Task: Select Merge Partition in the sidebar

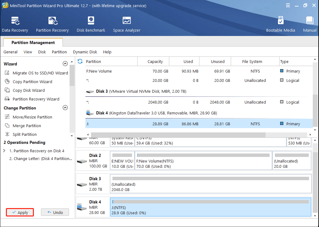Action: pos(30,126)
